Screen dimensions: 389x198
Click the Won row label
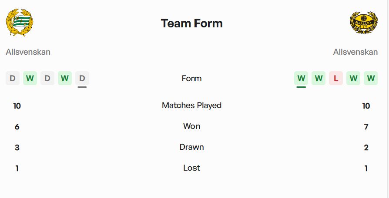(191, 126)
